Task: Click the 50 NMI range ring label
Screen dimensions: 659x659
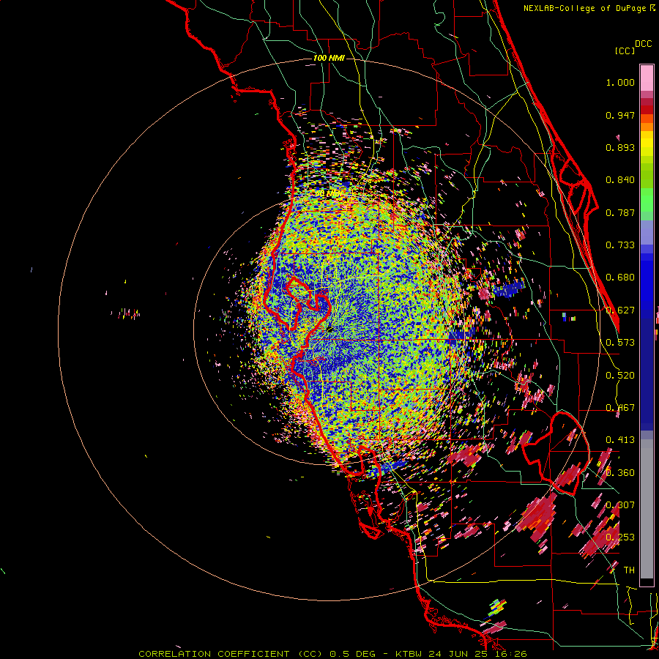Action: click(x=329, y=194)
